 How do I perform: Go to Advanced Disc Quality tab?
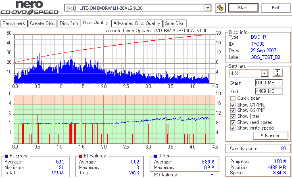[137, 23]
